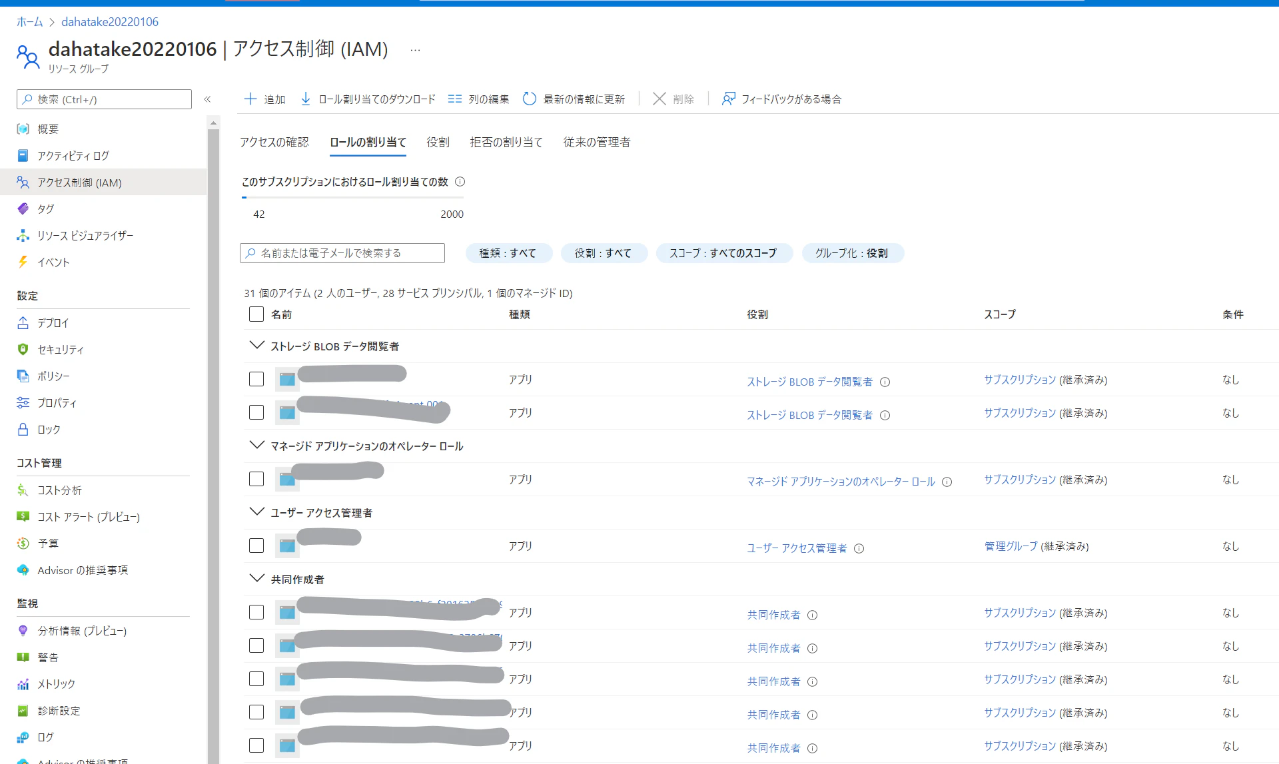The height and width of the screenshot is (764, 1279).
Task: Collapse the 共同作成者 group
Action: tap(256, 578)
